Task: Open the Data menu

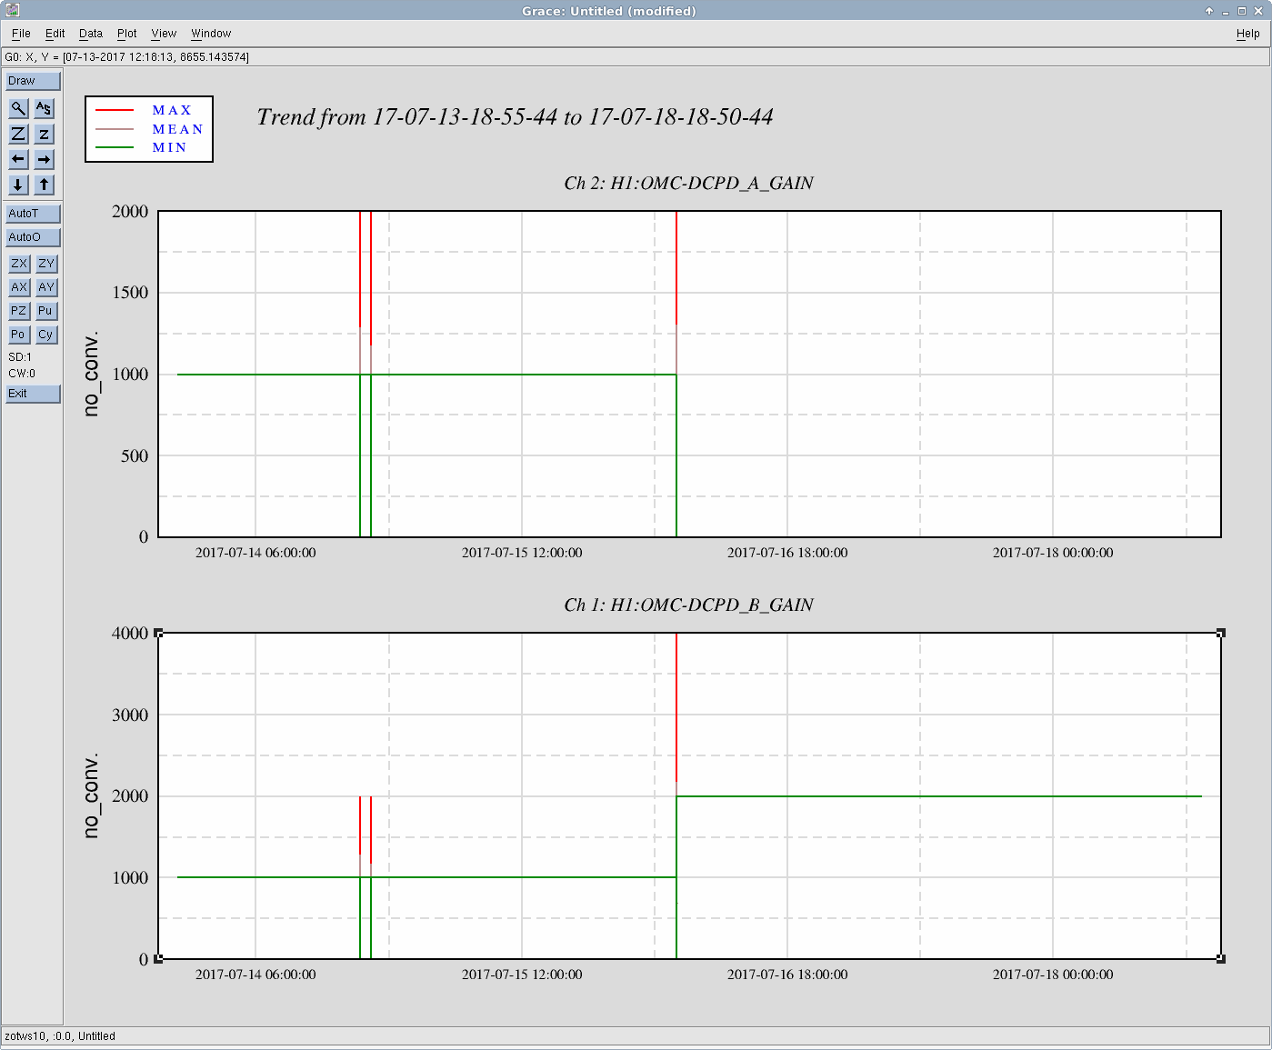Action: [91, 34]
